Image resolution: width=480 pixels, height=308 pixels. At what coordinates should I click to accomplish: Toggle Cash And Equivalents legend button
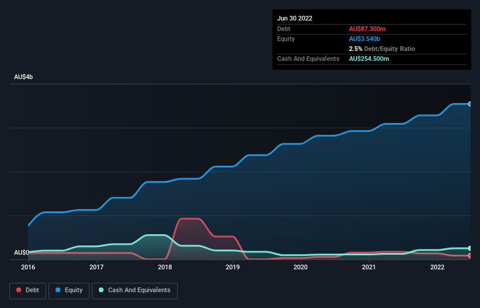(x=134, y=290)
